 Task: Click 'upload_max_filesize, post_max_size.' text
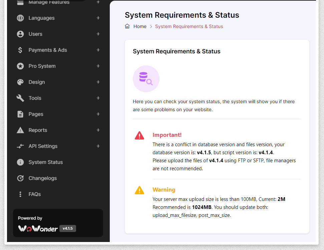(x=192, y=215)
